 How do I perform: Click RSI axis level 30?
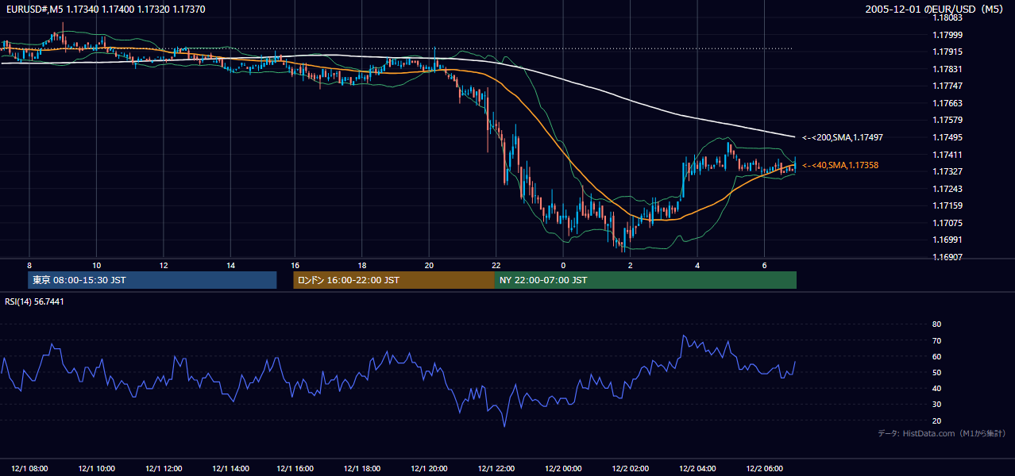point(936,405)
